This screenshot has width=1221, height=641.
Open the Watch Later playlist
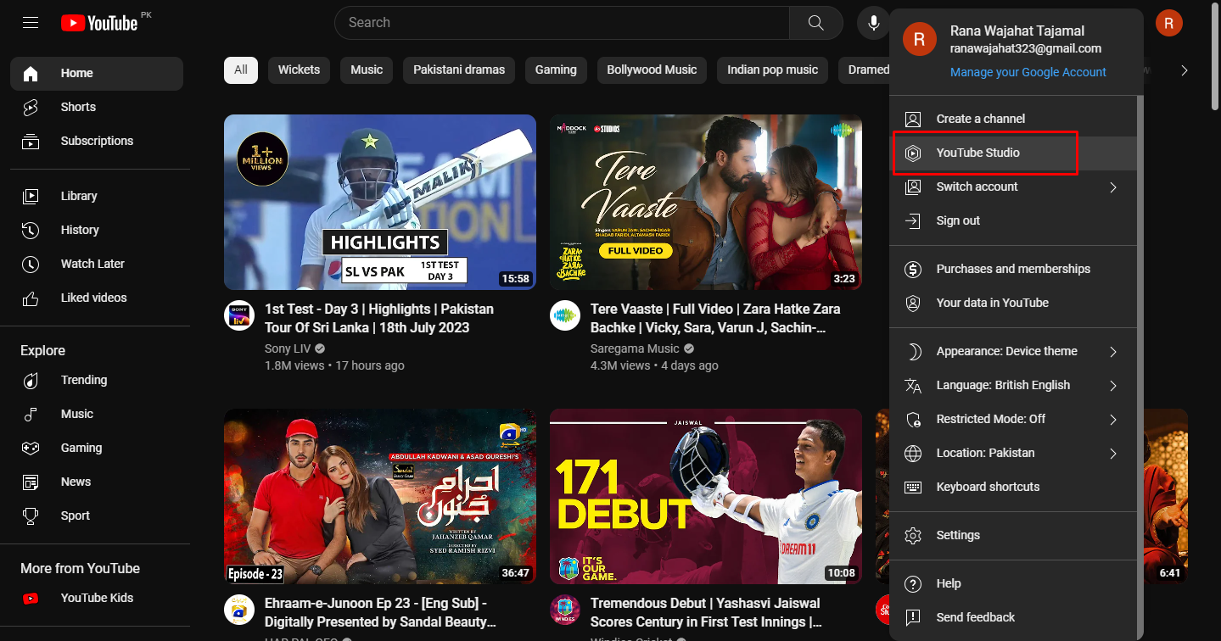pos(97,265)
